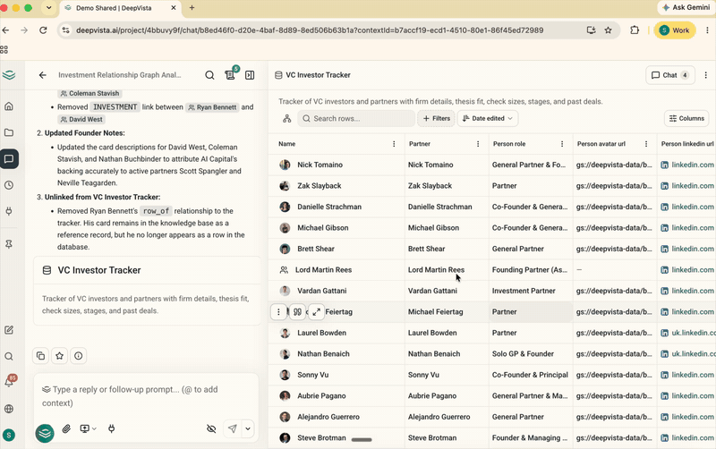Open Person role column options menu
The width and height of the screenshot is (716, 449).
pyautogui.click(x=562, y=144)
